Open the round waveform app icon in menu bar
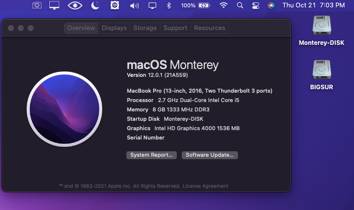This screenshot has height=210, width=354. pyautogui.click(x=115, y=5)
